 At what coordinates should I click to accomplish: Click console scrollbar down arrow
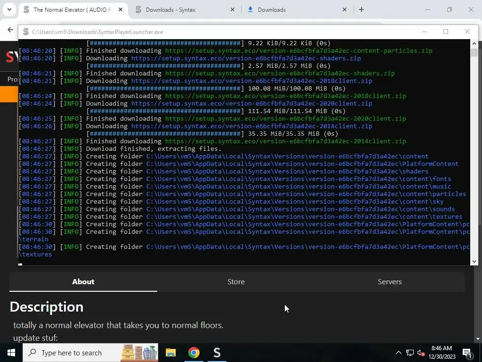[x=474, y=261]
